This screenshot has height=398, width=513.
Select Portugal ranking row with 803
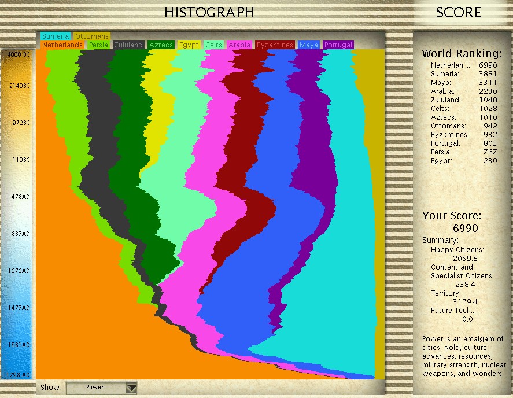pos(464,143)
